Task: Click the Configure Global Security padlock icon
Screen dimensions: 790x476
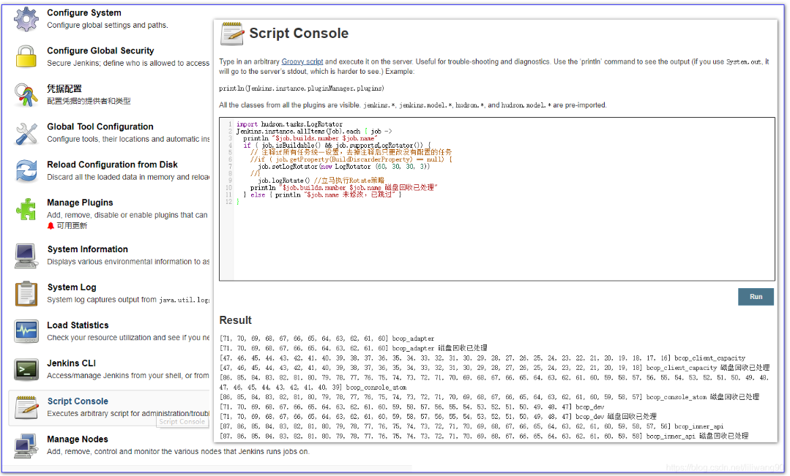Action: pyautogui.click(x=26, y=57)
